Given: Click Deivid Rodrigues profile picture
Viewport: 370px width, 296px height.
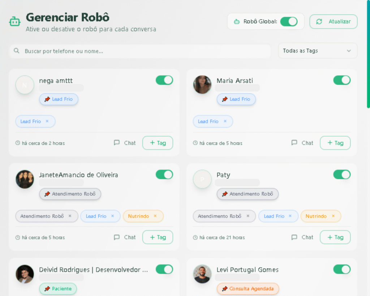Looking at the screenshot, I should coord(25,274).
